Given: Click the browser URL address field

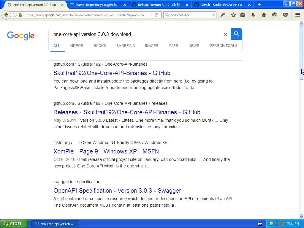Looking at the screenshot, I should pos(87,15).
